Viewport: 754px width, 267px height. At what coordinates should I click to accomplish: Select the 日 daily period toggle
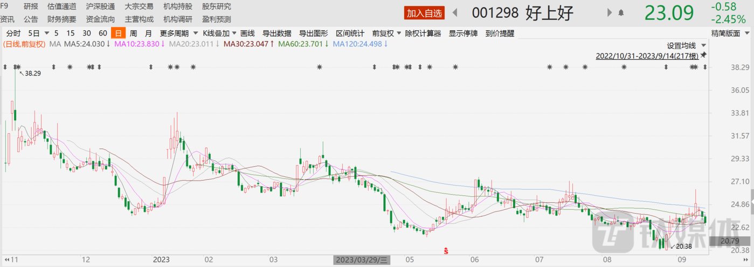(x=117, y=33)
